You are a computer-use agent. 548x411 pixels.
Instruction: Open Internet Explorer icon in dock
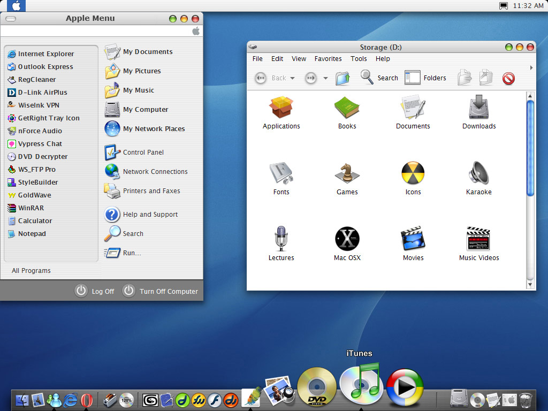[71, 400]
